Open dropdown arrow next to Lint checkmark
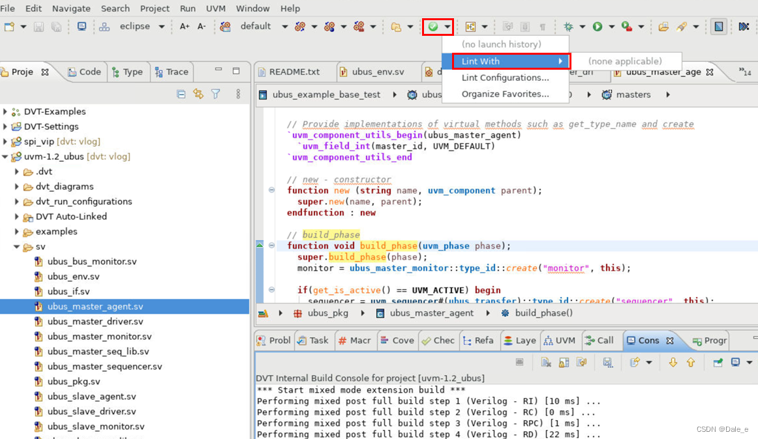This screenshot has height=439, width=758. (447, 27)
